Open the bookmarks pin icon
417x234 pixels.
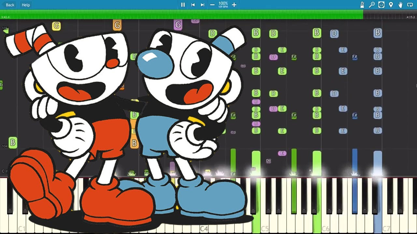pyautogui.click(x=391, y=5)
